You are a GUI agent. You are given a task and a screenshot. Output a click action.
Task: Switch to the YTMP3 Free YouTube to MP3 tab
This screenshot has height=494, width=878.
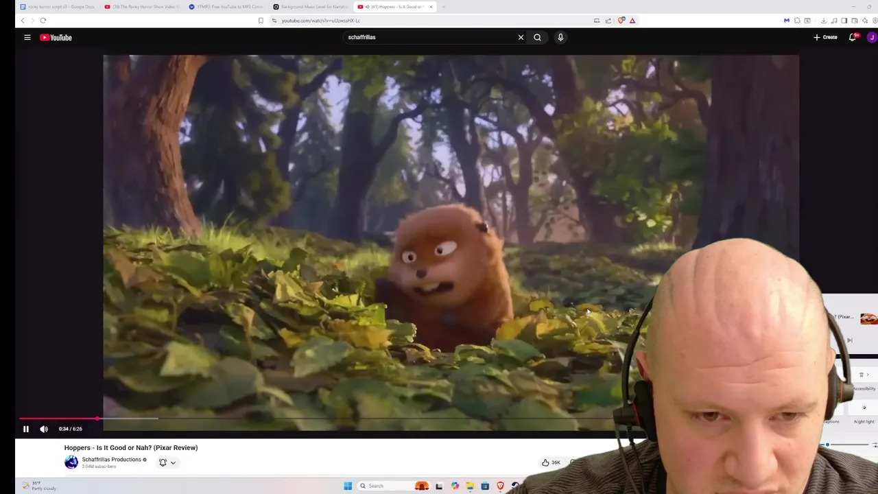point(226,7)
